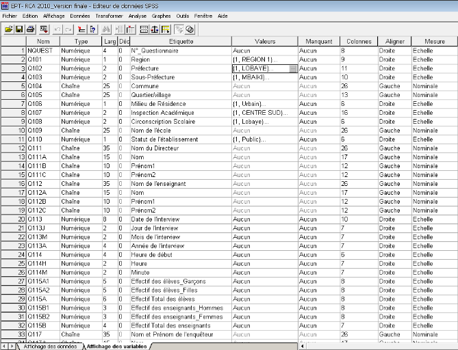Open the dialog recall toolbar icon
Viewport: 458px width, 350px height.
(x=44, y=29)
